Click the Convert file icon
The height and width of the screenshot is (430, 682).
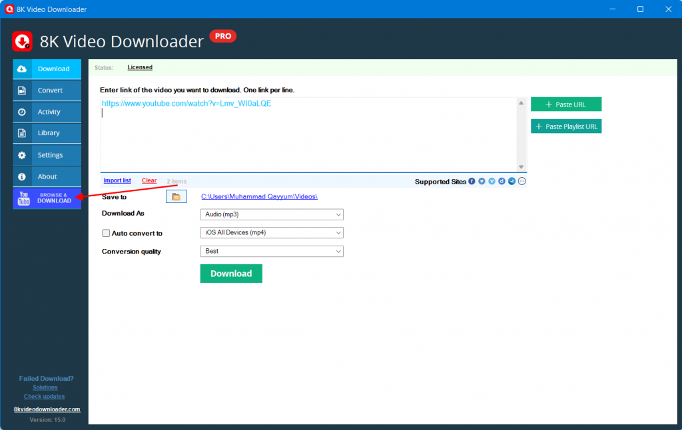coord(22,91)
